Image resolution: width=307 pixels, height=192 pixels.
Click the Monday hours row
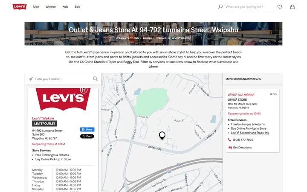click(x=57, y=170)
